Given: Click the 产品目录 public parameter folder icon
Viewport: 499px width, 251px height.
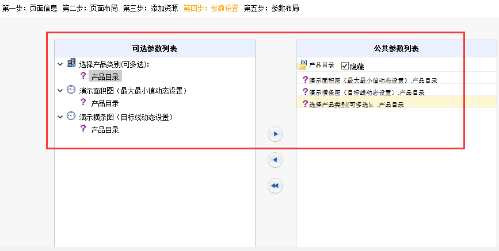Looking at the screenshot, I should [302, 65].
